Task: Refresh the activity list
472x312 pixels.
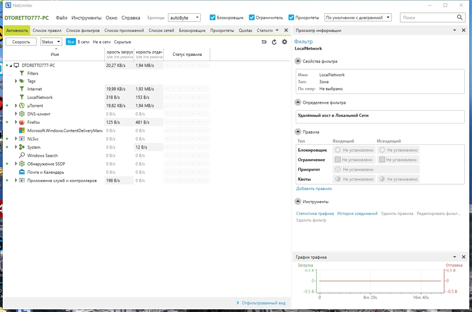Action: click(274, 42)
